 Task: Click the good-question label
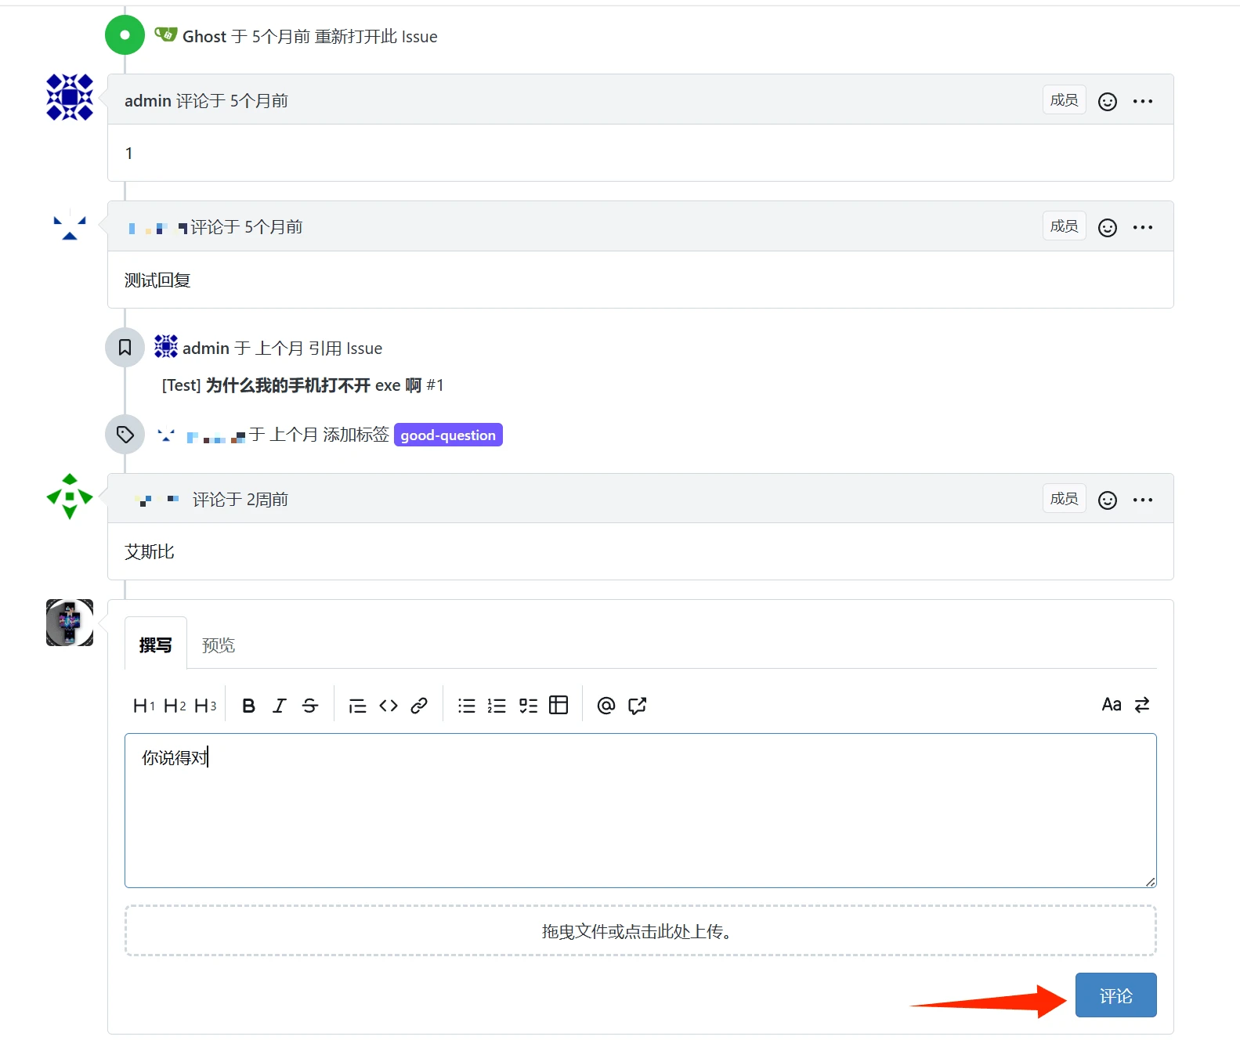pos(448,435)
